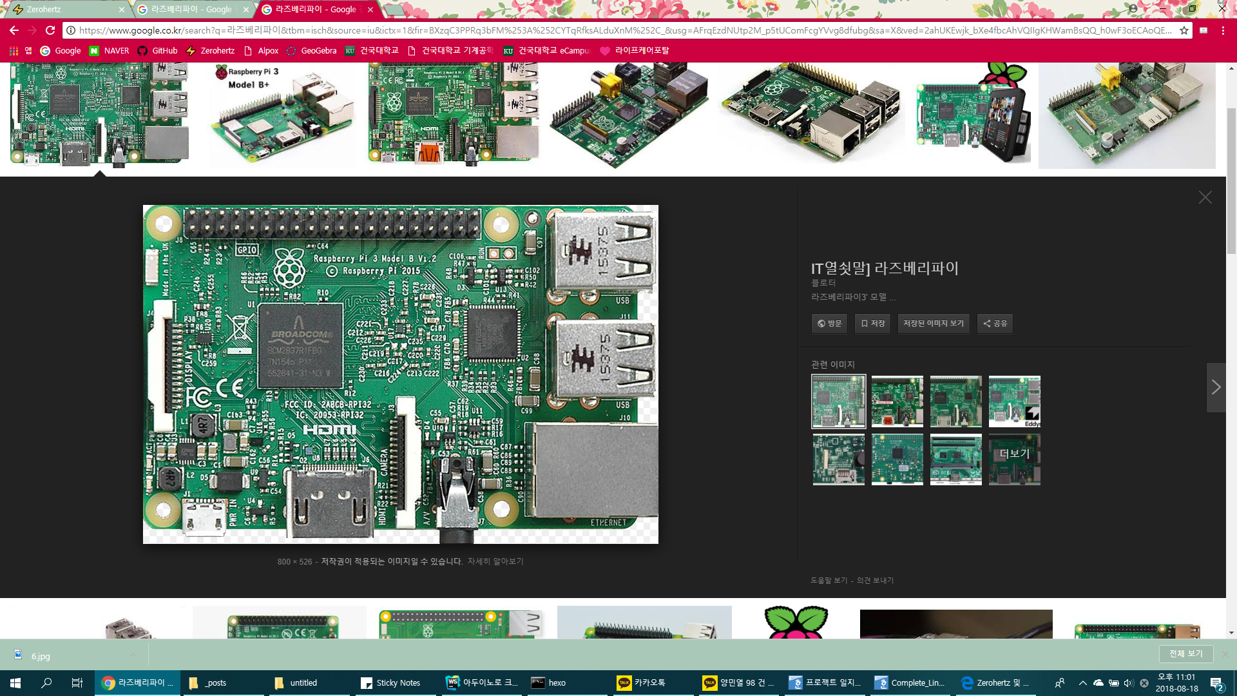Viewport: 1237px width, 696px height.
Task: Open the 라이프케어포탈 bookmark
Action: point(634,50)
